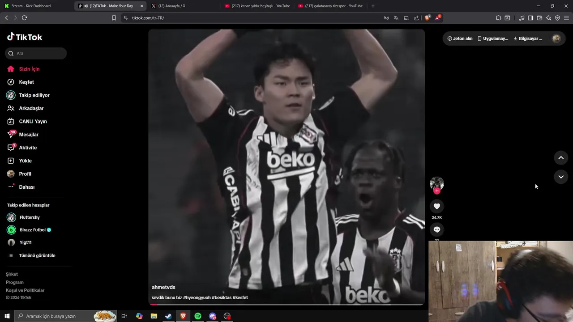The height and width of the screenshot is (322, 573).
Task: Open ahmetvds username on video
Action: pyautogui.click(x=163, y=287)
